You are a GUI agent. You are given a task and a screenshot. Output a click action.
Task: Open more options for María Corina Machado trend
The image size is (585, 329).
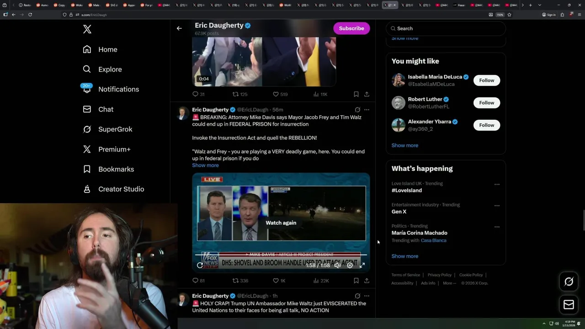(x=497, y=227)
